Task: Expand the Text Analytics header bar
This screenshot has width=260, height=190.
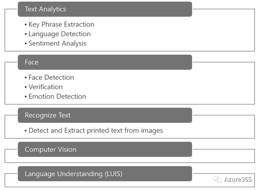Action: [105, 9]
